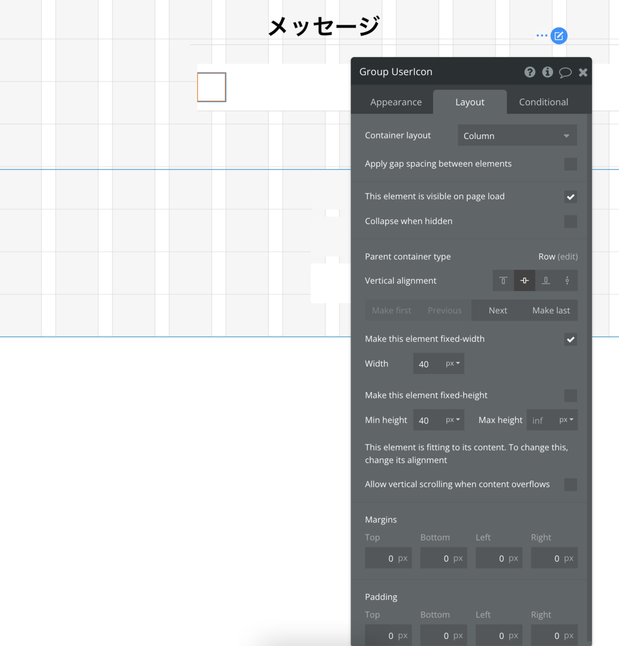Set vertical alignment to center
619x646 pixels.
(x=524, y=280)
